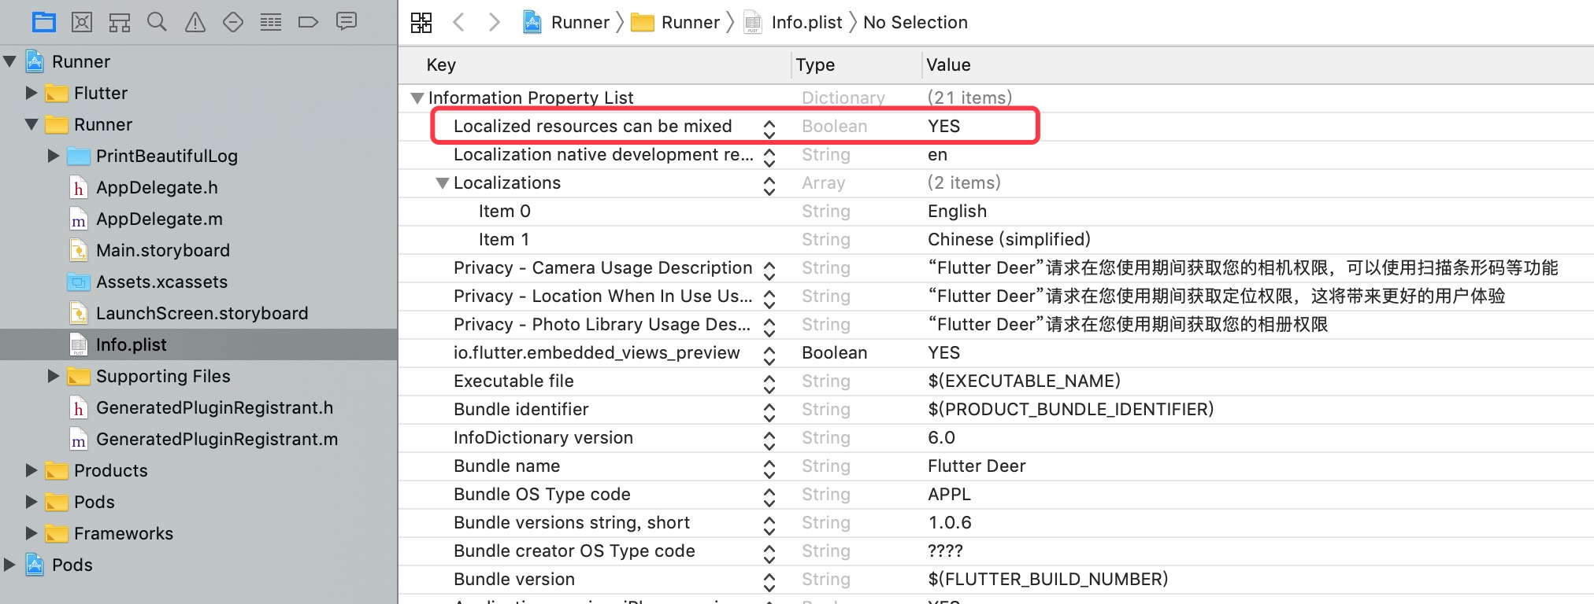Collapse the Runner folder group
Image resolution: width=1594 pixels, height=604 pixels.
coord(32,124)
